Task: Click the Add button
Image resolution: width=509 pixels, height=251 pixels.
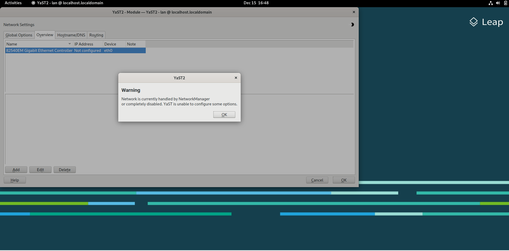Action: pos(16,170)
